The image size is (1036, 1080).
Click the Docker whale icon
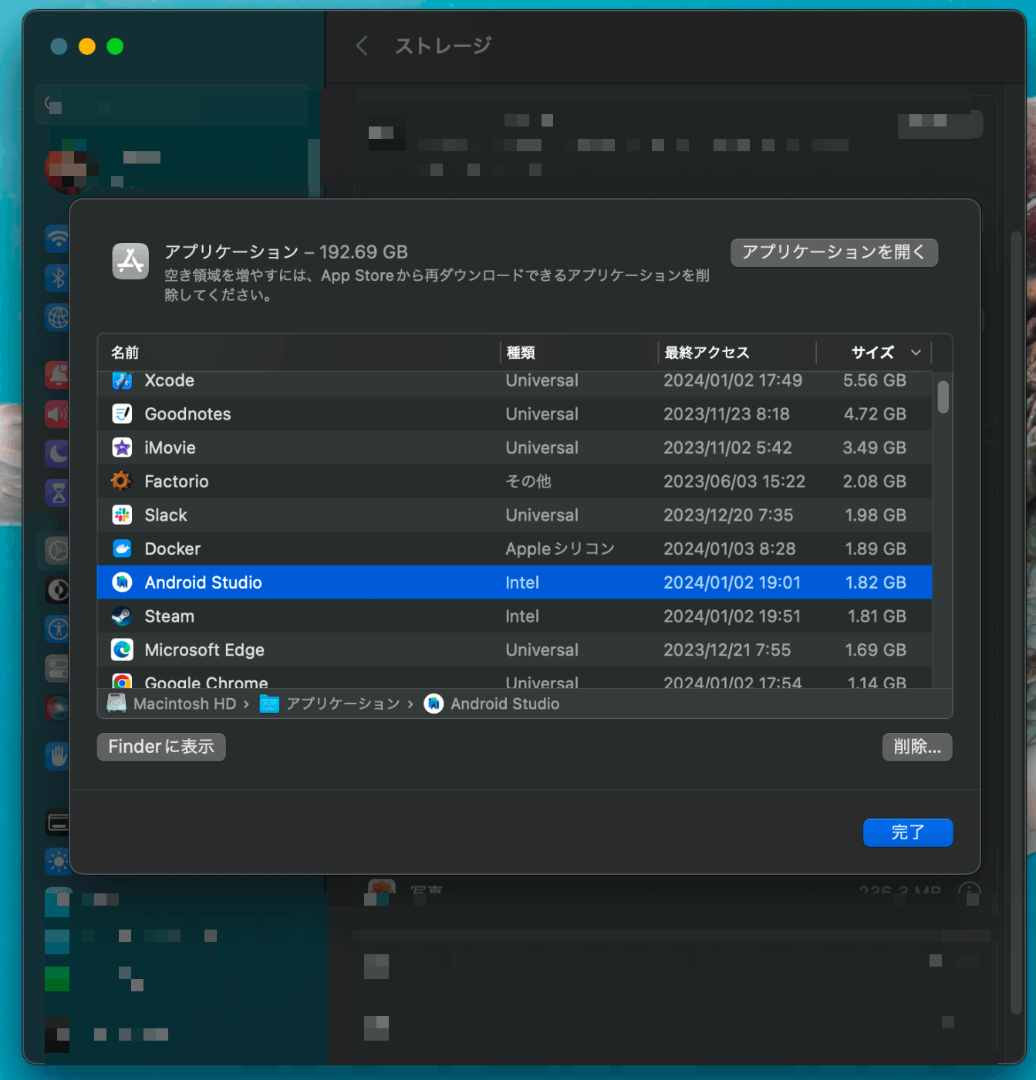tap(122, 548)
